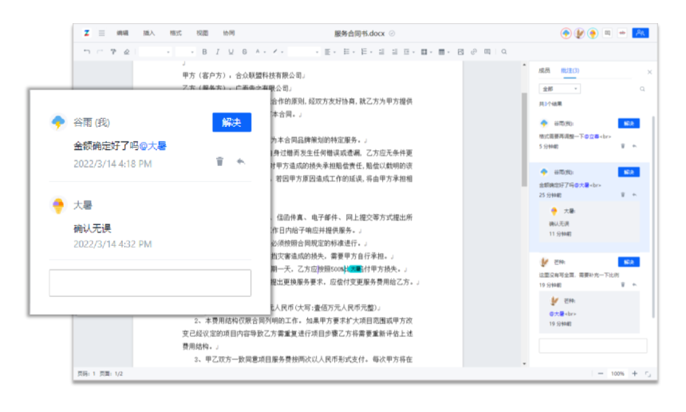Click the Undo arrow in the toolbar
The height and width of the screenshot is (412, 686).
[x=87, y=52]
